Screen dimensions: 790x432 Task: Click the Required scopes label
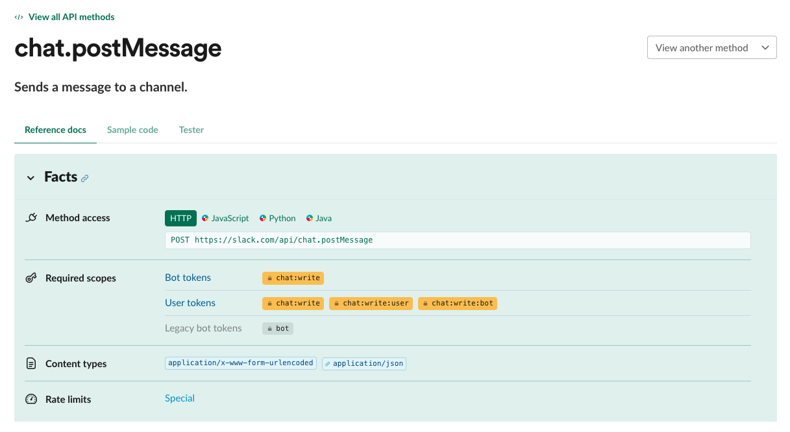tap(80, 278)
